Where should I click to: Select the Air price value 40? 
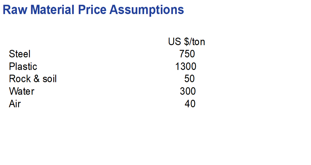coord(190,104)
